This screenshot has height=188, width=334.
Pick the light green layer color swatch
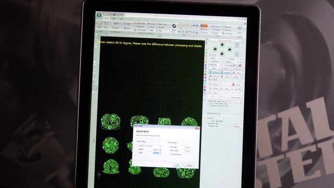pos(206,52)
